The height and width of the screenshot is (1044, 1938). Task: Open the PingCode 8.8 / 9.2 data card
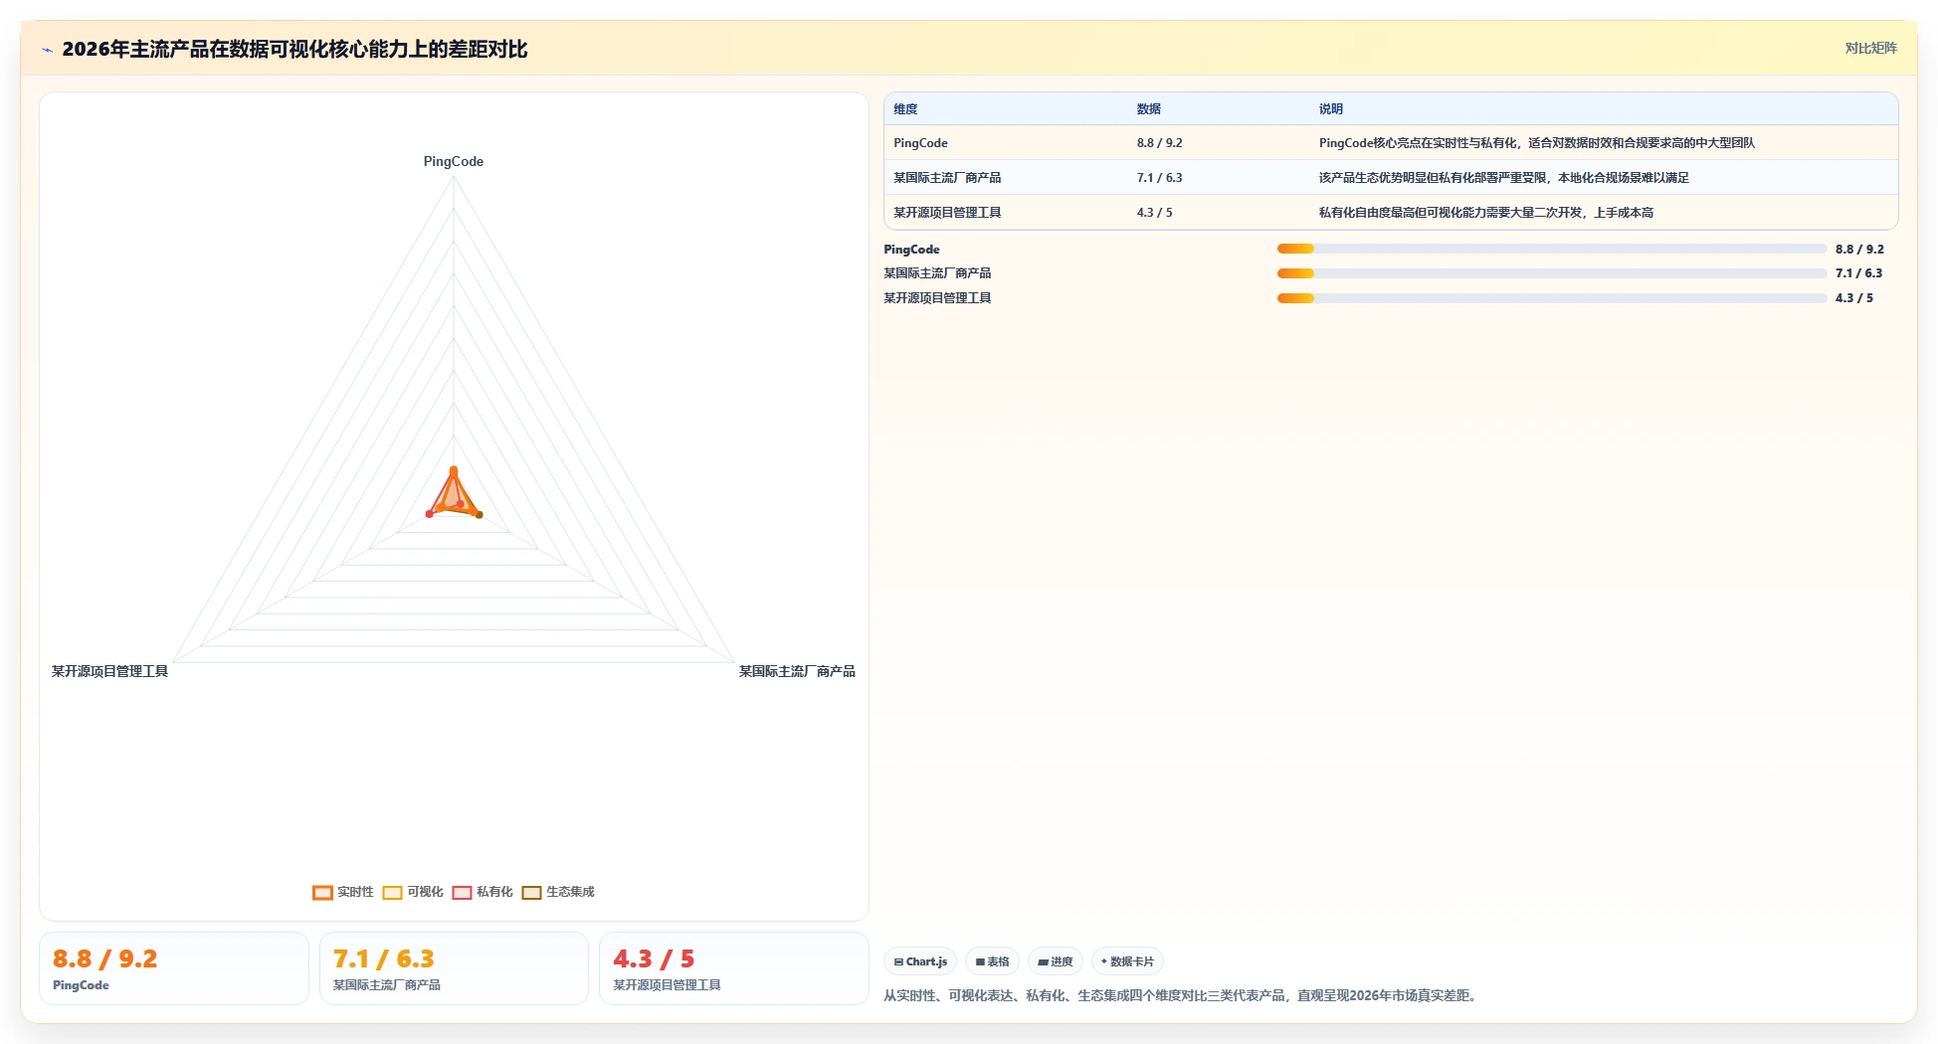(174, 968)
